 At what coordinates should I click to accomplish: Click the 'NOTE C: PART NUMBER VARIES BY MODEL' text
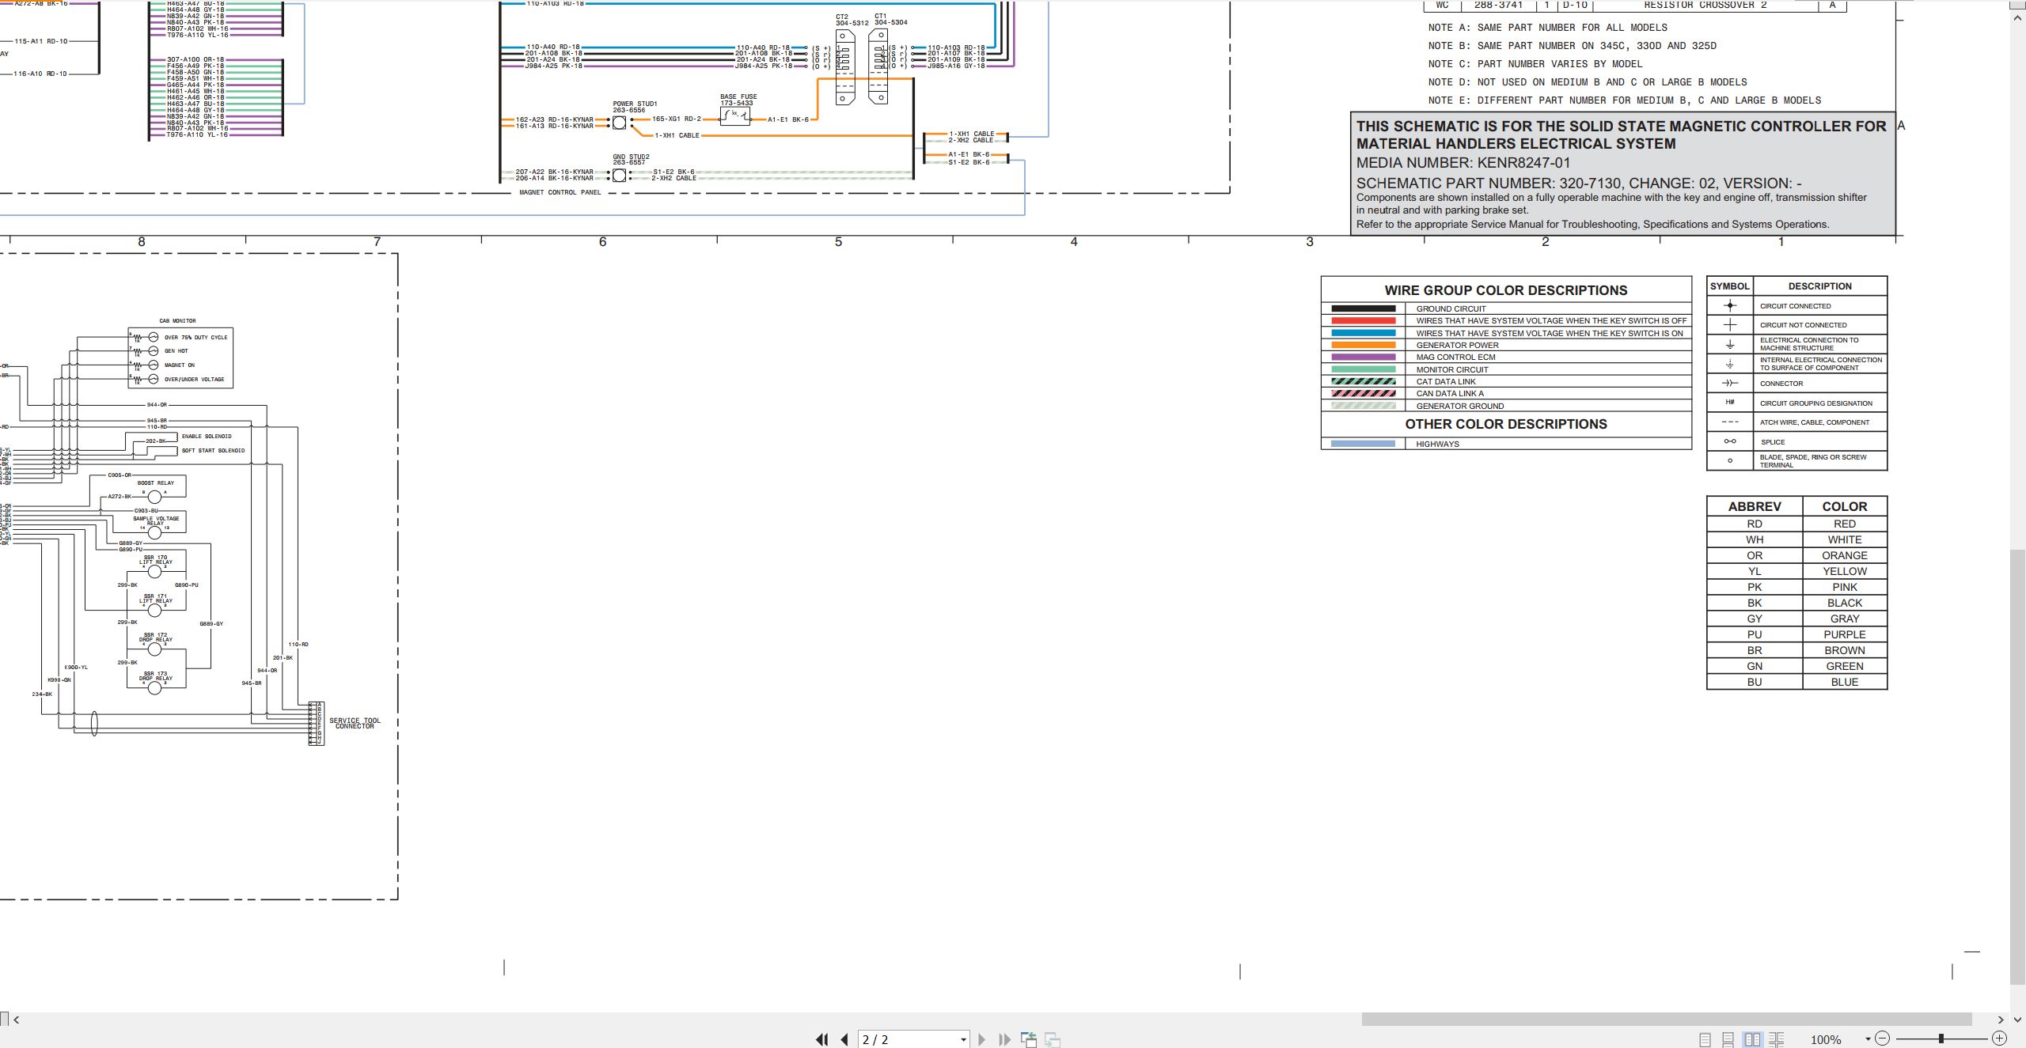click(x=1535, y=64)
